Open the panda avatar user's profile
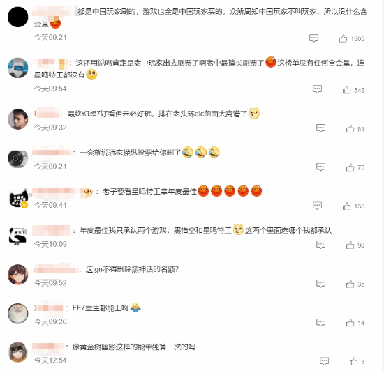The height and width of the screenshot is (373, 384). click(18, 236)
